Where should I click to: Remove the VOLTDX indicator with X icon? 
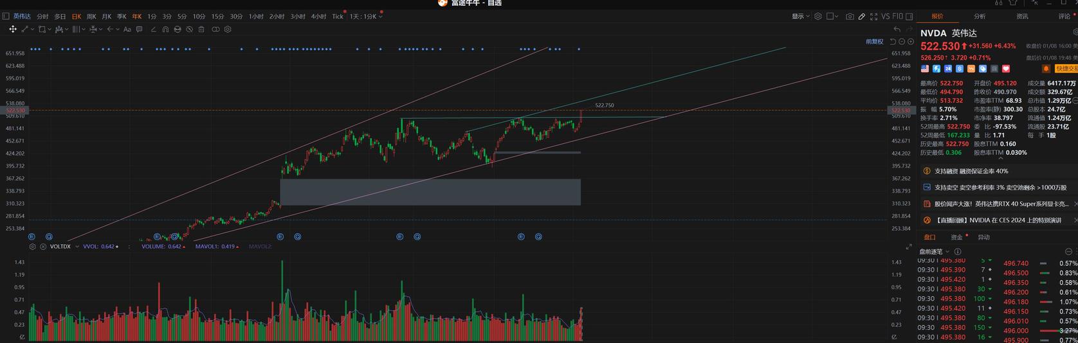[x=43, y=247]
